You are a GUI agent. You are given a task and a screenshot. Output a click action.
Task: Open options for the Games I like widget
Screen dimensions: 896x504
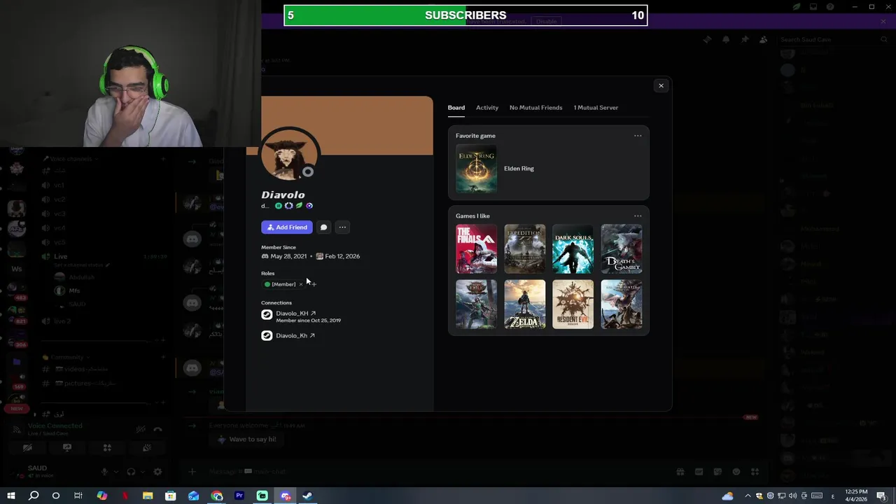(638, 216)
